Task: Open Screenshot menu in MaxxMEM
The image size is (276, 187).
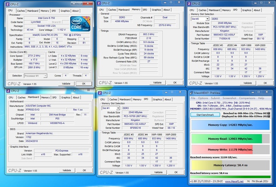Action: point(230,98)
